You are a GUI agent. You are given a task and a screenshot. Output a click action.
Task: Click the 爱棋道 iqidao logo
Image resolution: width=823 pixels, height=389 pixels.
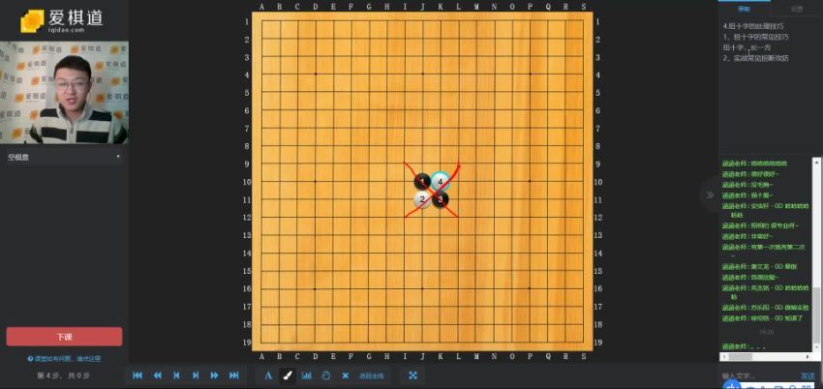coord(62,21)
